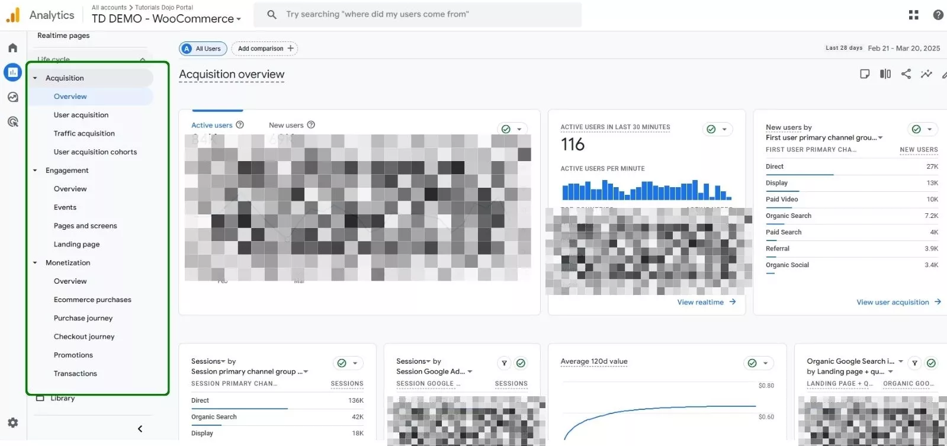This screenshot has width=947, height=446.
Task: Open the Home icon in sidebar
Action: coord(12,48)
